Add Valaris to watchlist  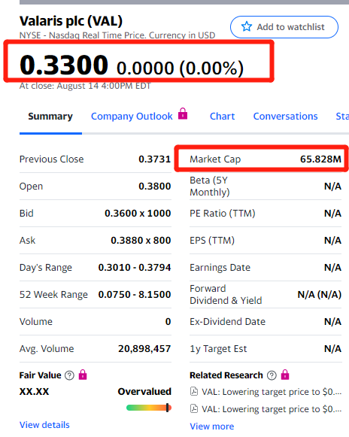(x=284, y=27)
